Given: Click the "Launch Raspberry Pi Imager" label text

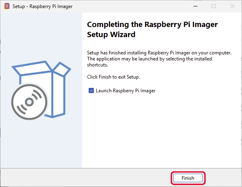Looking at the screenshot, I should pos(125,91).
